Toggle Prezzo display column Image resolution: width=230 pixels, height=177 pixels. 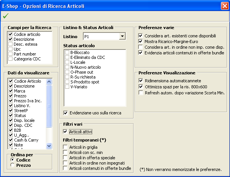(11, 95)
